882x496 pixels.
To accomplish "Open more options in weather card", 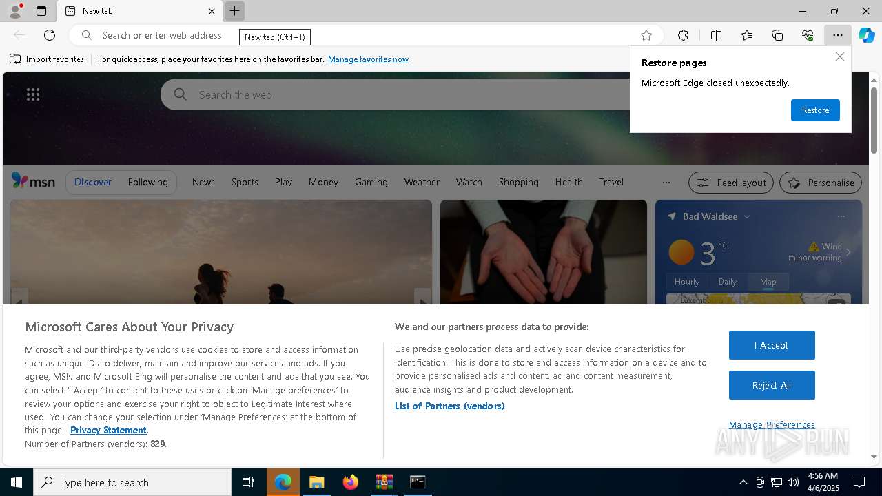I will click(841, 216).
